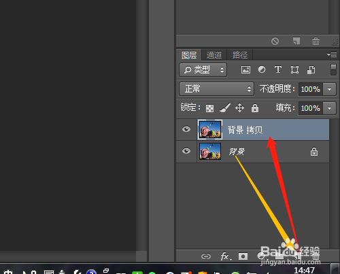Image resolution: width=340 pixels, height=274 pixels.
Task: Click the 背景 layer thumbnail
Action: [x=210, y=151]
